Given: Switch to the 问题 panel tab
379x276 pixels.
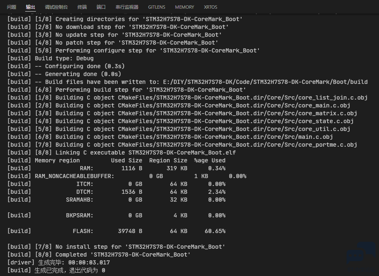Looking at the screenshot, I should [x=12, y=7].
